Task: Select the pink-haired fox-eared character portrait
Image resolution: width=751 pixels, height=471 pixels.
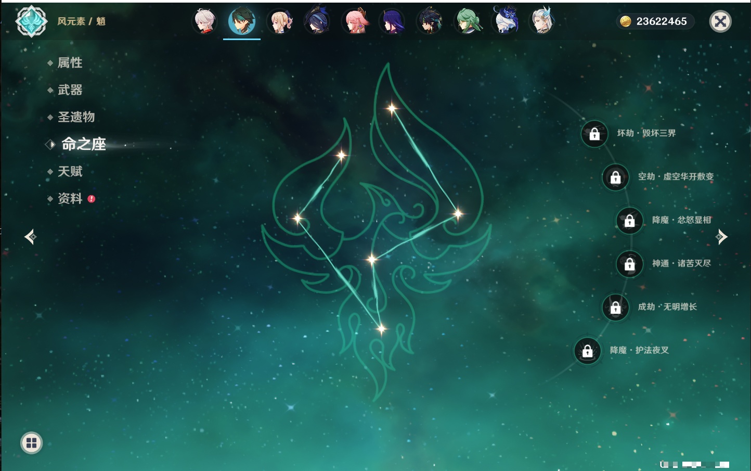Action: (355, 21)
